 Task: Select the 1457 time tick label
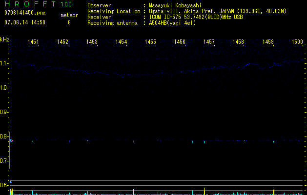209,42
